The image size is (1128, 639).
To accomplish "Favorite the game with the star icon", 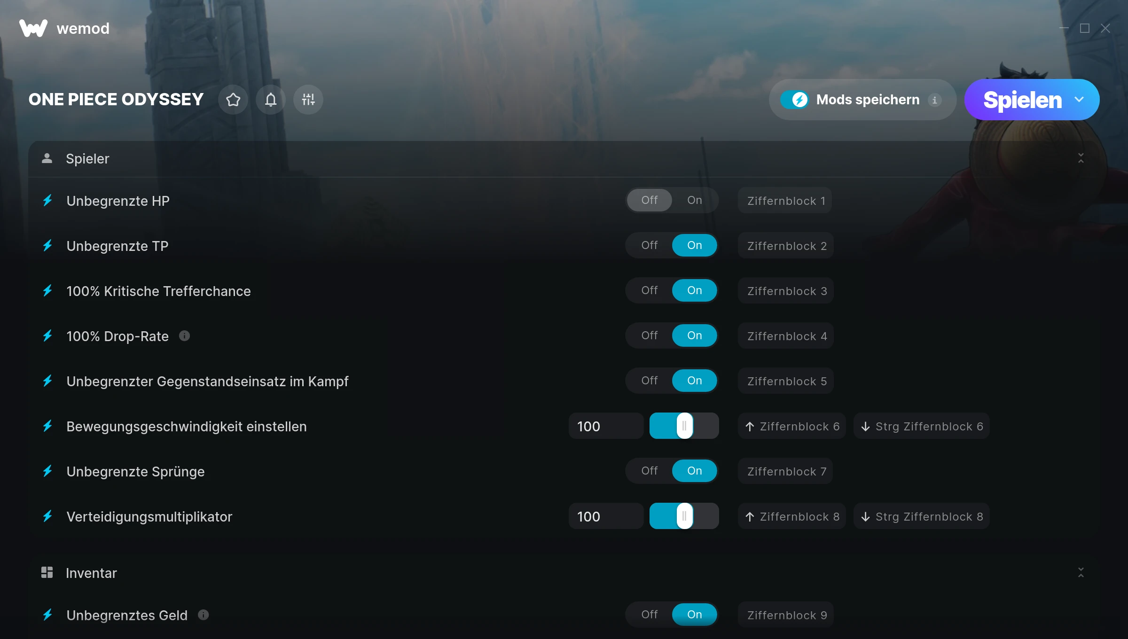I will (x=233, y=100).
